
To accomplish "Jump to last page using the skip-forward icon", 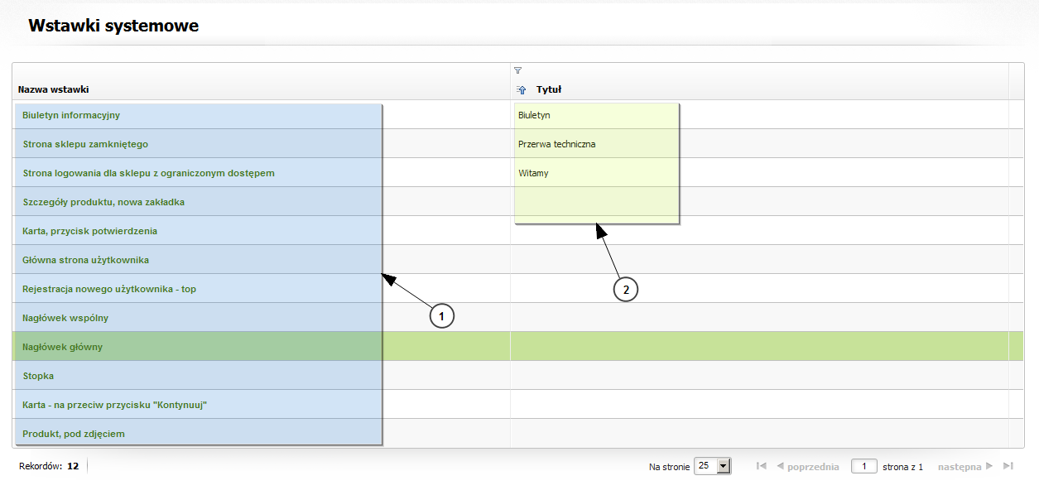I will (x=1008, y=467).
